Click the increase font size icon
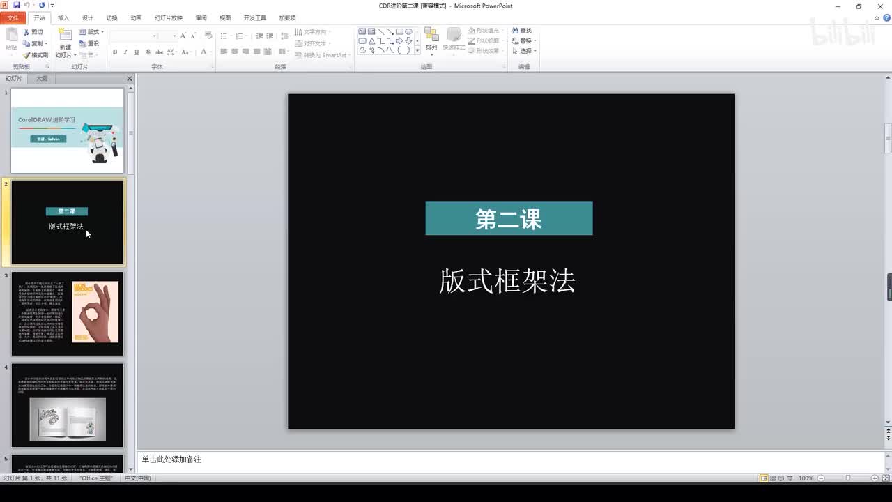Viewport: 892px width, 502px height. (x=183, y=36)
